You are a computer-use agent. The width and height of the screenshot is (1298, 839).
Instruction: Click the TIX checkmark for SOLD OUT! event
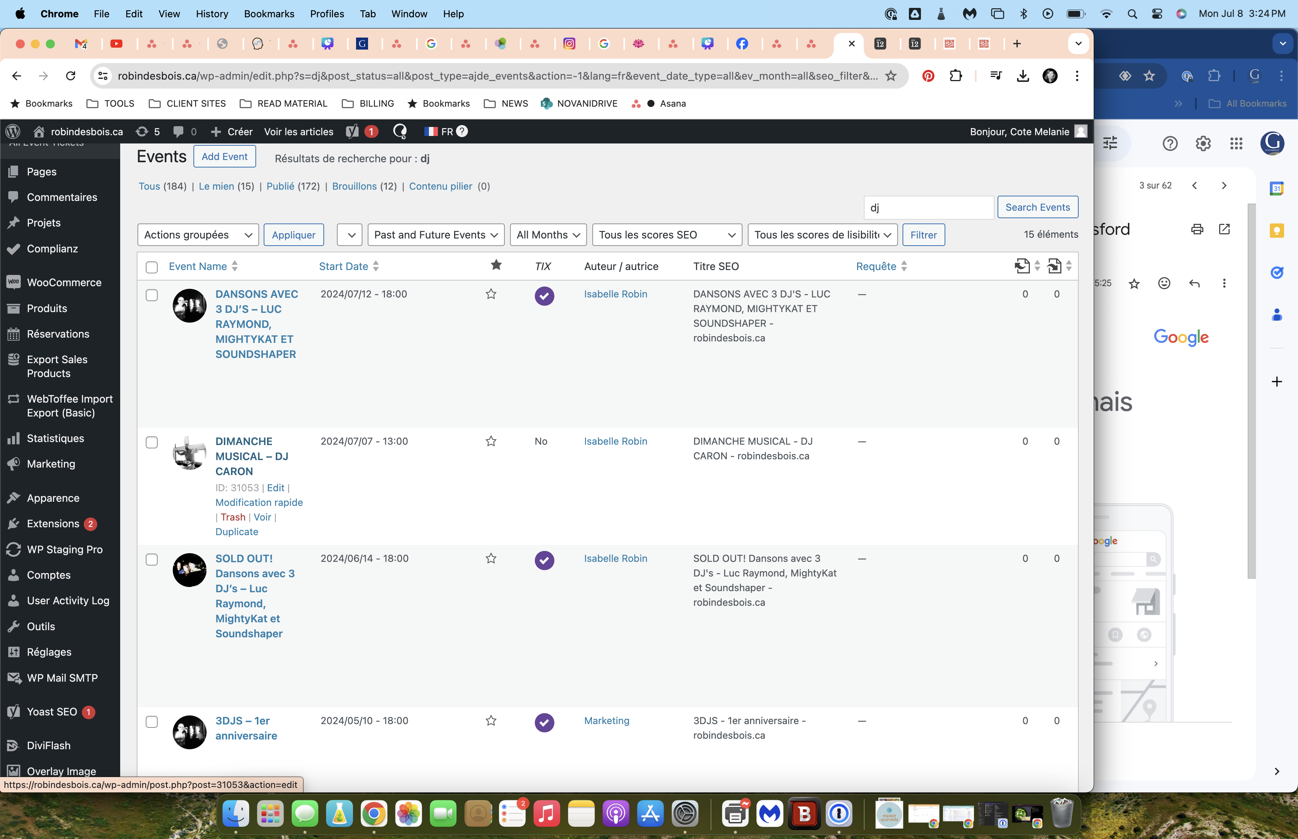[x=544, y=560]
